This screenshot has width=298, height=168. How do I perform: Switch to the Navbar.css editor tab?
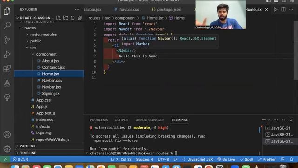(x=127, y=9)
